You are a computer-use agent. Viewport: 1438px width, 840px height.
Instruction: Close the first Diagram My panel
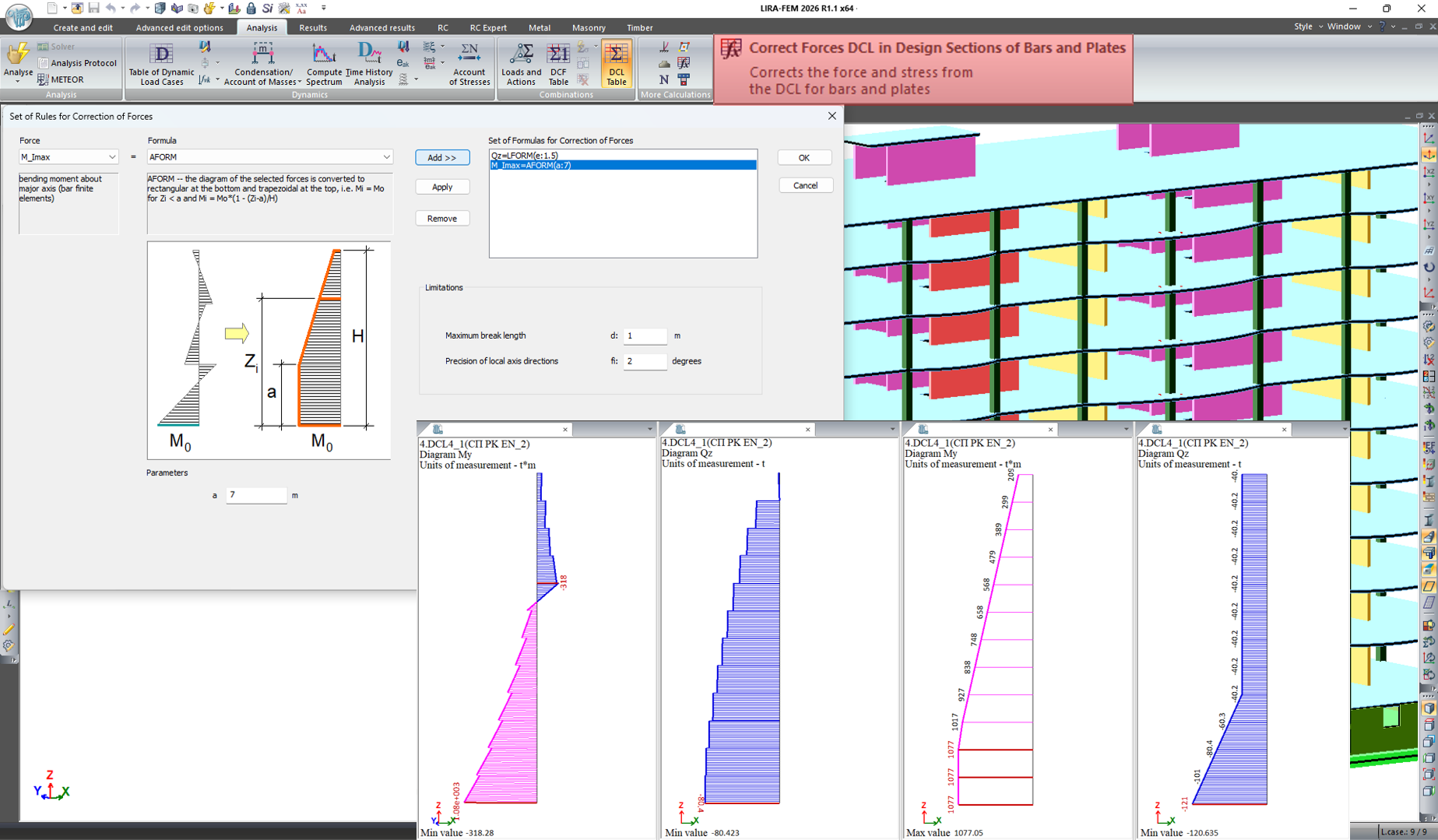click(x=565, y=430)
